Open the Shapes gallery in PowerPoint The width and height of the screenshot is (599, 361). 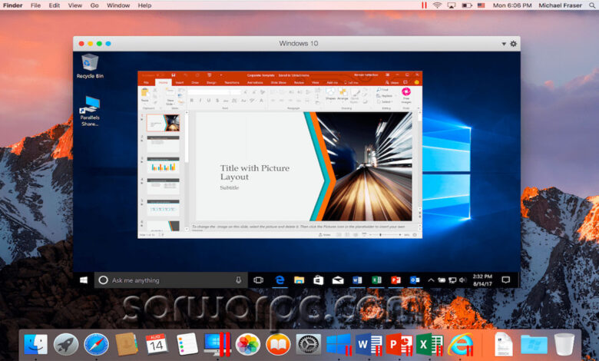[330, 94]
